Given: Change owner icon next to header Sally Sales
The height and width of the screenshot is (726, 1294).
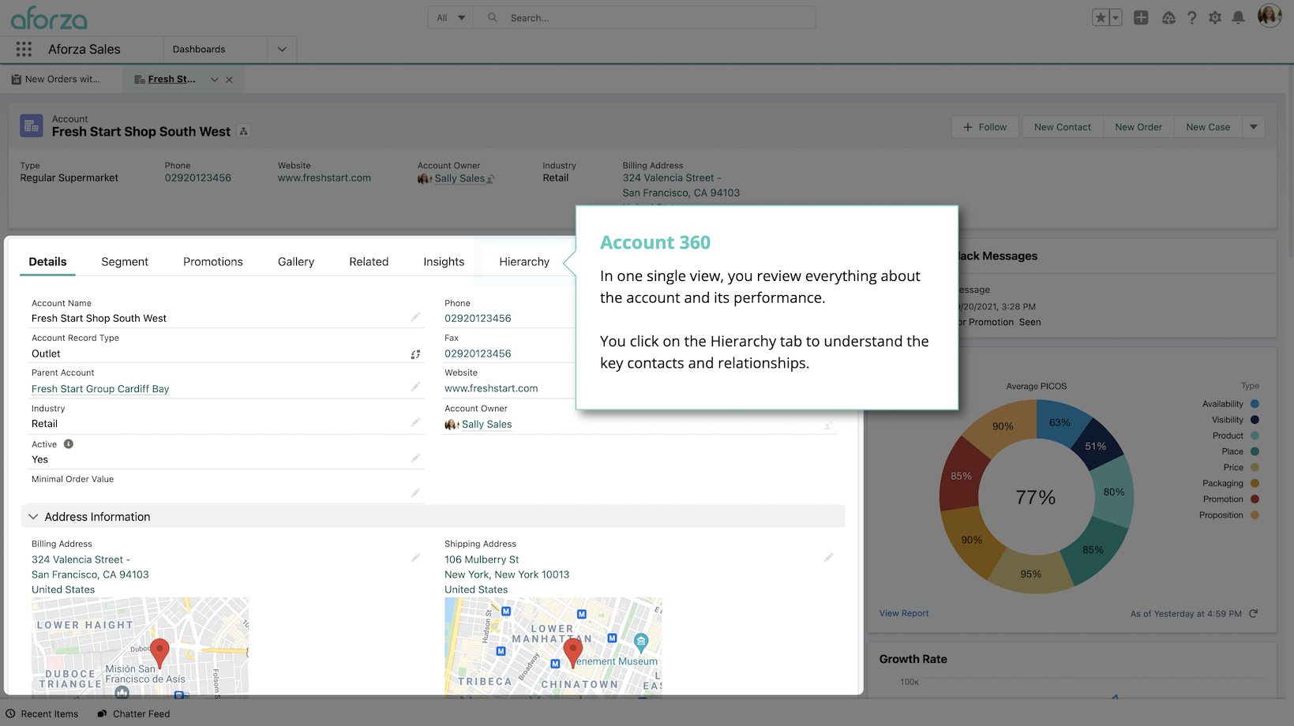Looking at the screenshot, I should [490, 179].
